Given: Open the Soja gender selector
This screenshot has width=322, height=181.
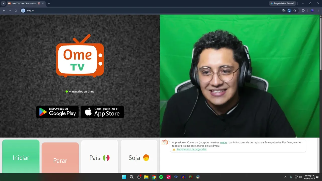Looking at the screenshot, I should coord(139,156).
